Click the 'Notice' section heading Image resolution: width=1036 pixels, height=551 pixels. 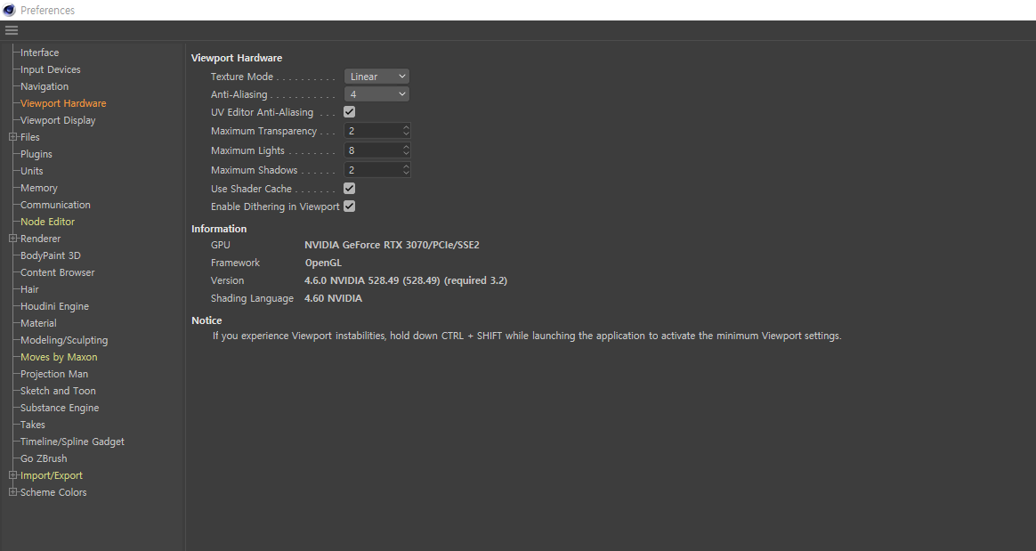(206, 320)
